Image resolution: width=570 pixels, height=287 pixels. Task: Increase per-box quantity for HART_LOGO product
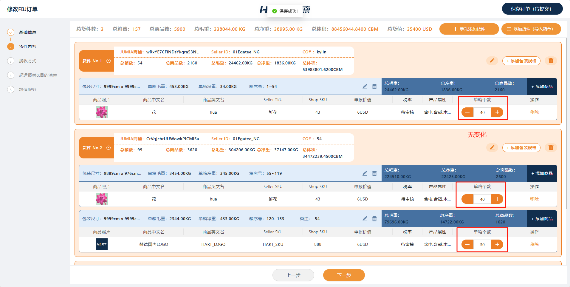point(497,244)
